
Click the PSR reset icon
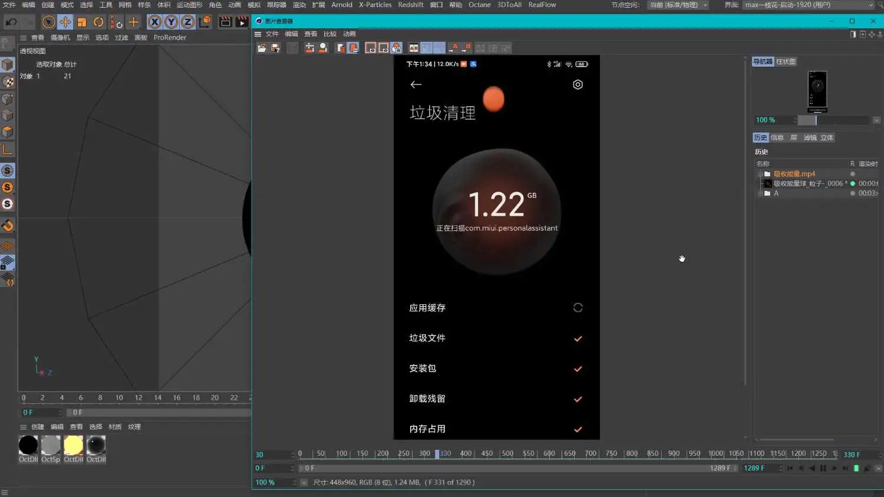click(116, 22)
